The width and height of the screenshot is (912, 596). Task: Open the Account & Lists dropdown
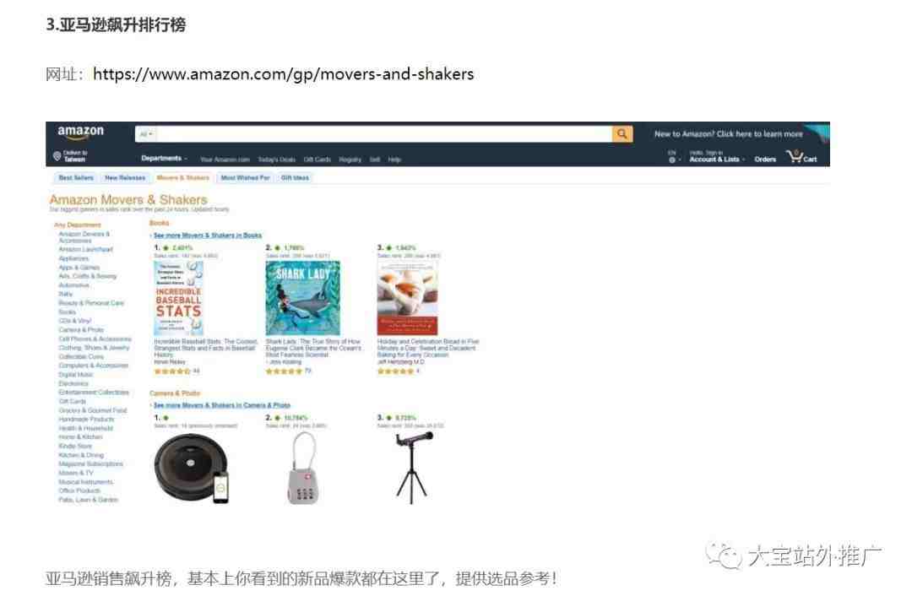click(717, 159)
